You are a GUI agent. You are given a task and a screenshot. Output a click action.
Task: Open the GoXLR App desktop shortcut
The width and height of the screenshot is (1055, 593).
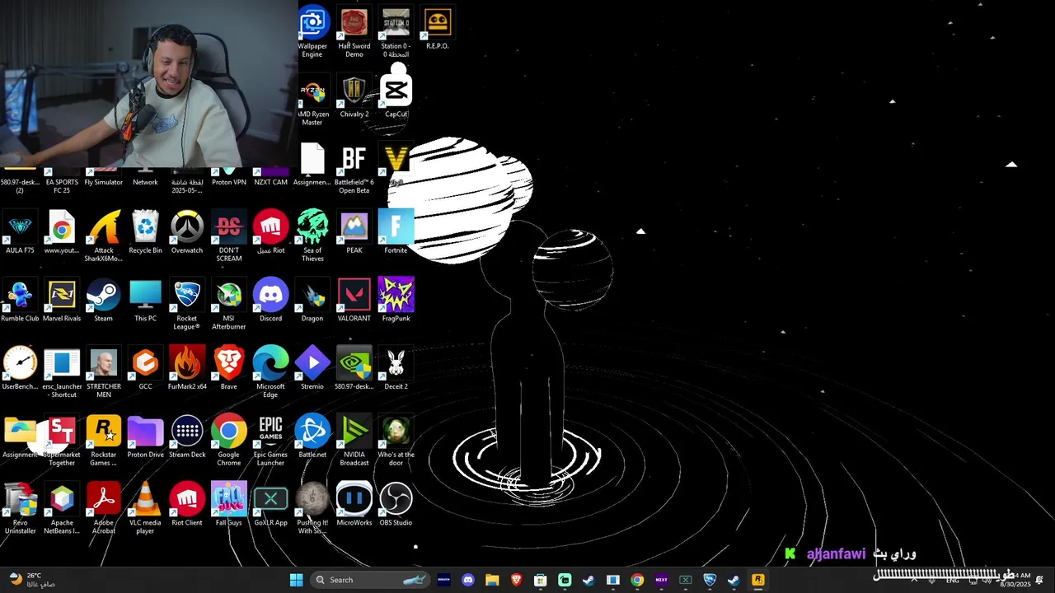[270, 506]
